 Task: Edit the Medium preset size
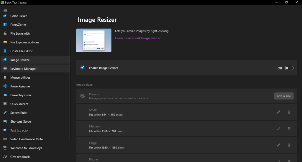pyautogui.click(x=278, y=129)
